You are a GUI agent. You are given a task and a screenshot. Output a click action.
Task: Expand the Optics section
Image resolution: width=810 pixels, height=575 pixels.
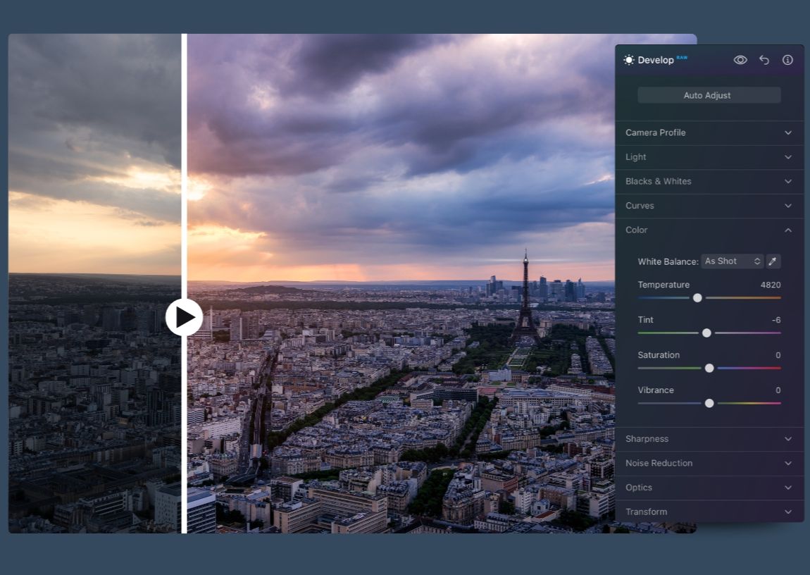(709, 487)
